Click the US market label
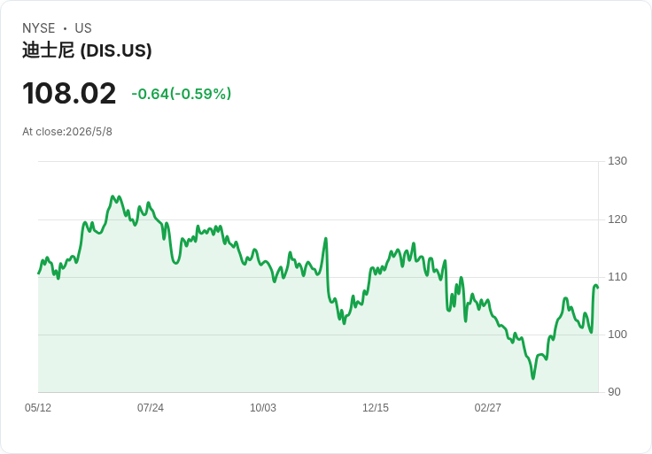 (x=83, y=28)
